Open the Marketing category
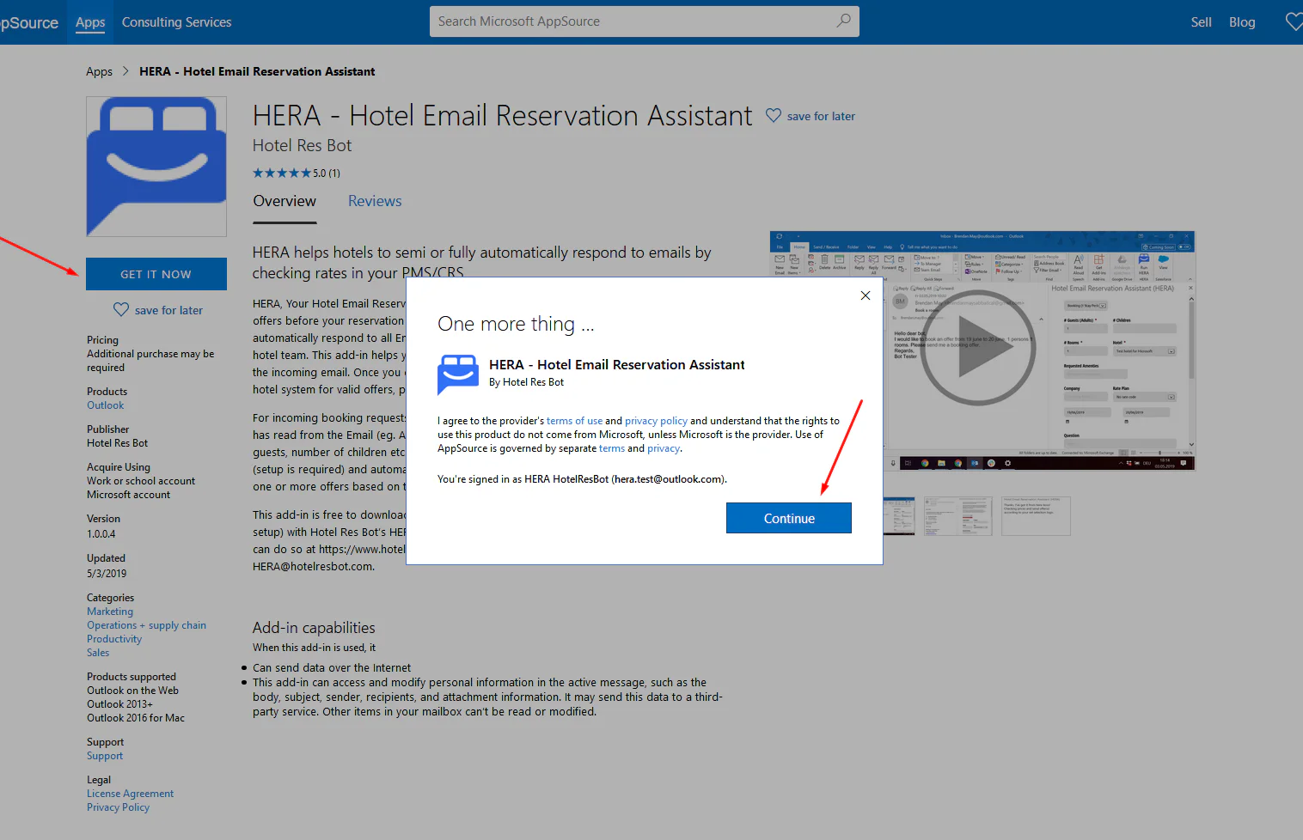 (110, 612)
